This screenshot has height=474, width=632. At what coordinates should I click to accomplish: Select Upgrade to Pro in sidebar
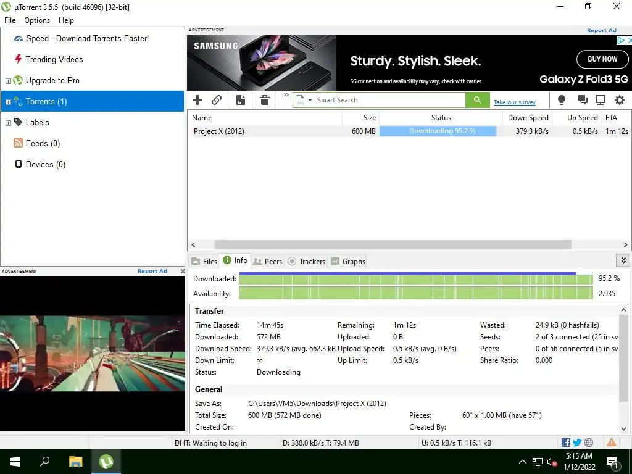pos(52,81)
